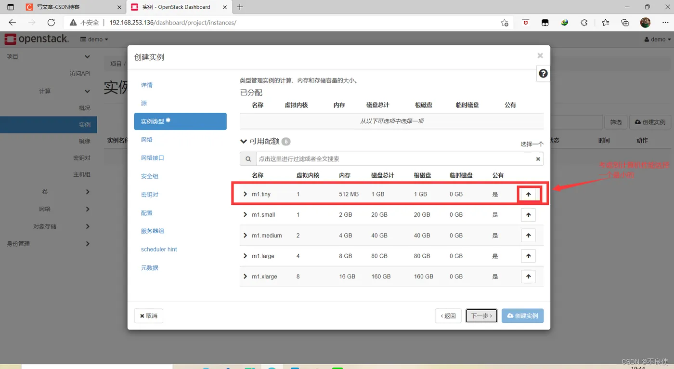Click 创建实例 button on instances page
The height and width of the screenshot is (369, 674).
[650, 122]
